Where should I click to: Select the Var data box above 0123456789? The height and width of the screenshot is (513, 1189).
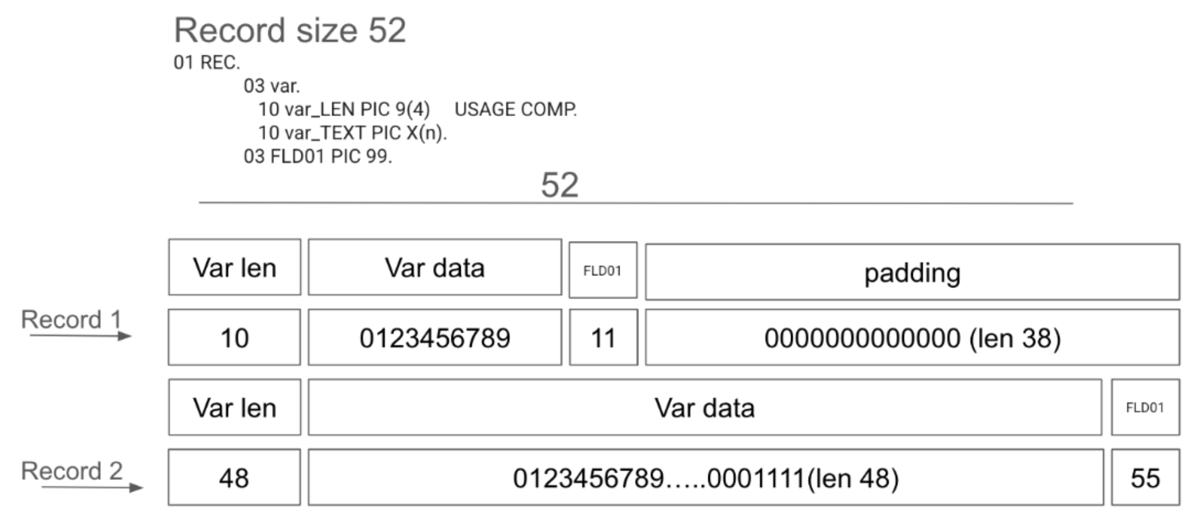point(435,268)
